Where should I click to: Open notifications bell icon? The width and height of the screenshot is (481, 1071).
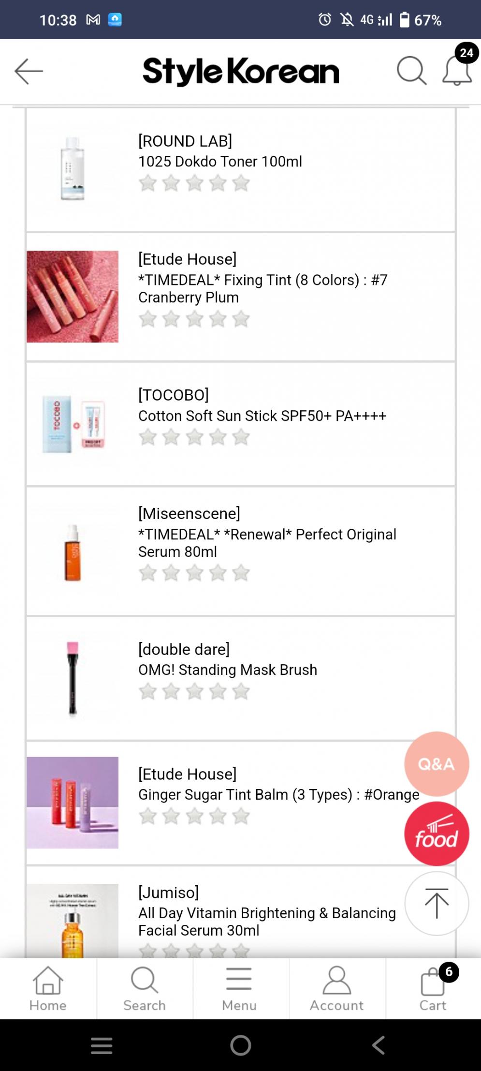click(456, 71)
